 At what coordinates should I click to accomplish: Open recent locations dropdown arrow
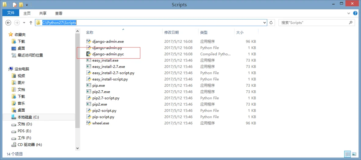[24, 23]
